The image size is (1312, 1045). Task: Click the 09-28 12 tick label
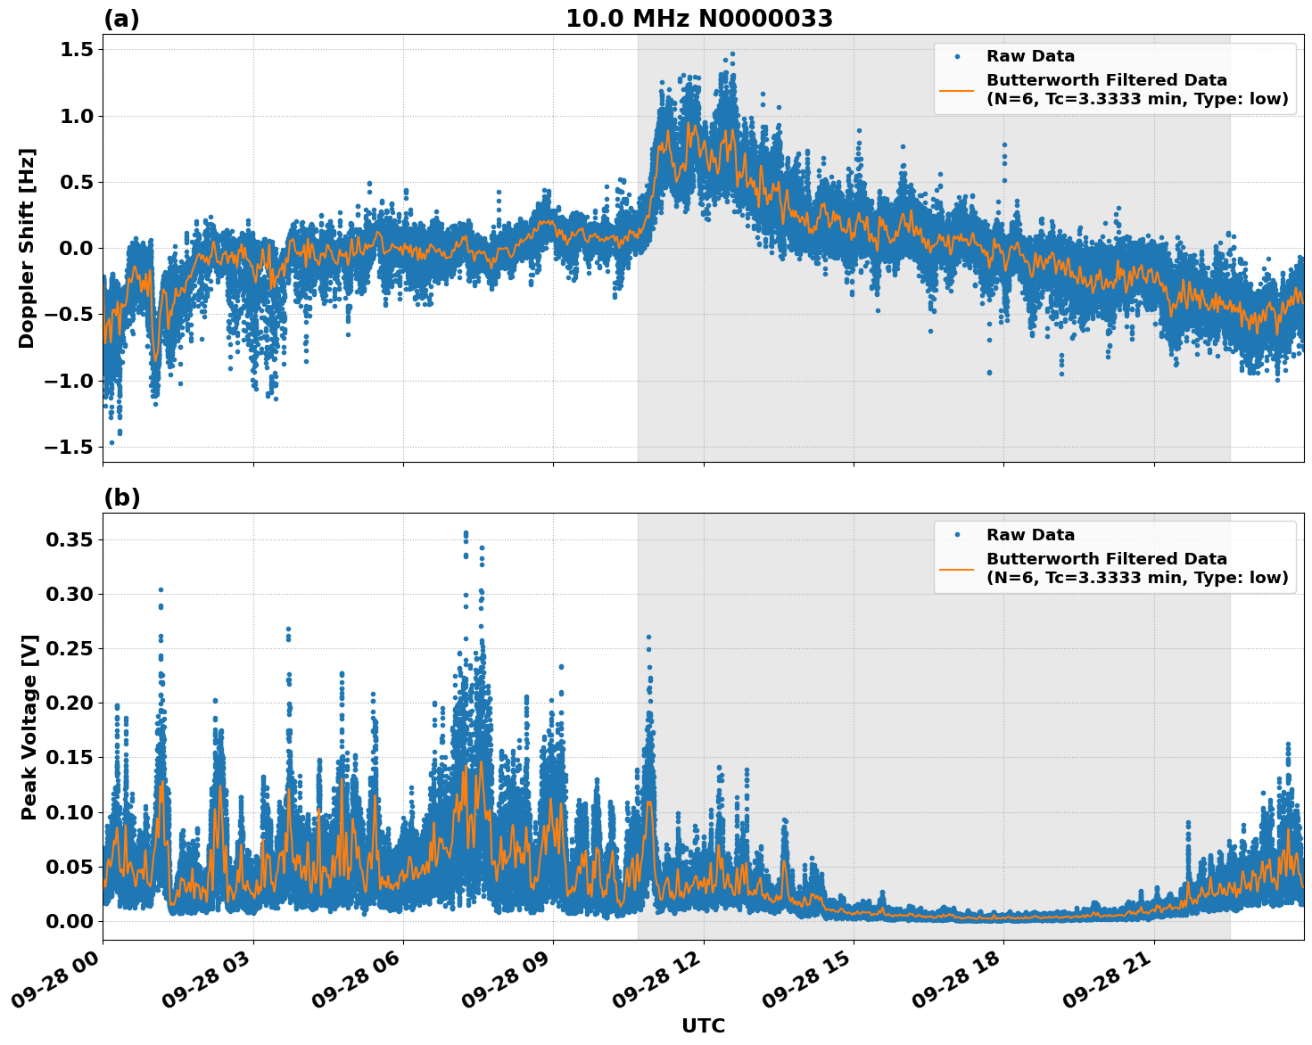point(657,979)
